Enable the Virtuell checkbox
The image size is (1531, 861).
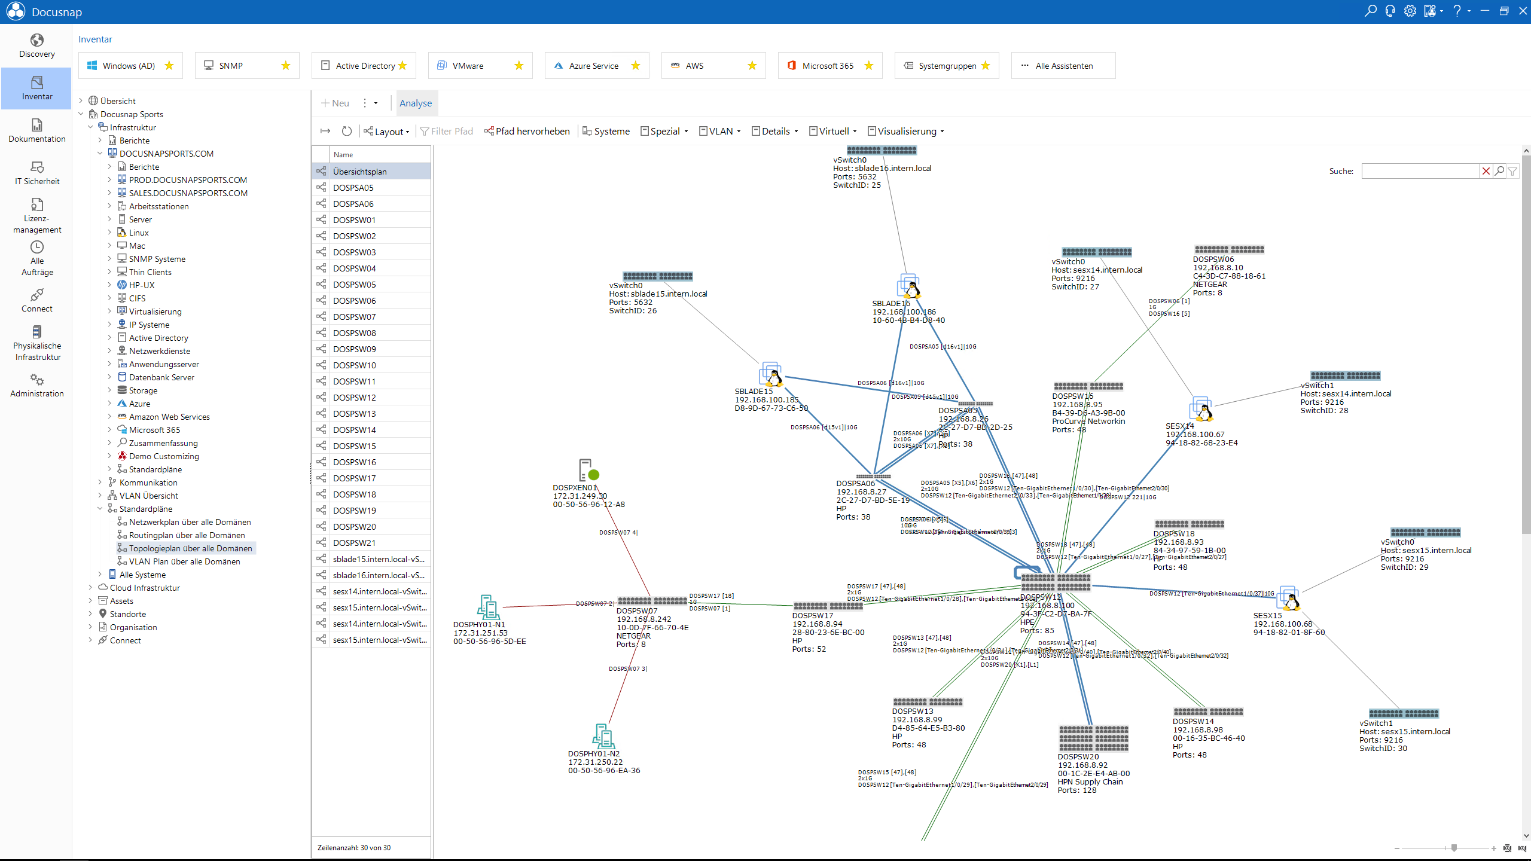[813, 131]
